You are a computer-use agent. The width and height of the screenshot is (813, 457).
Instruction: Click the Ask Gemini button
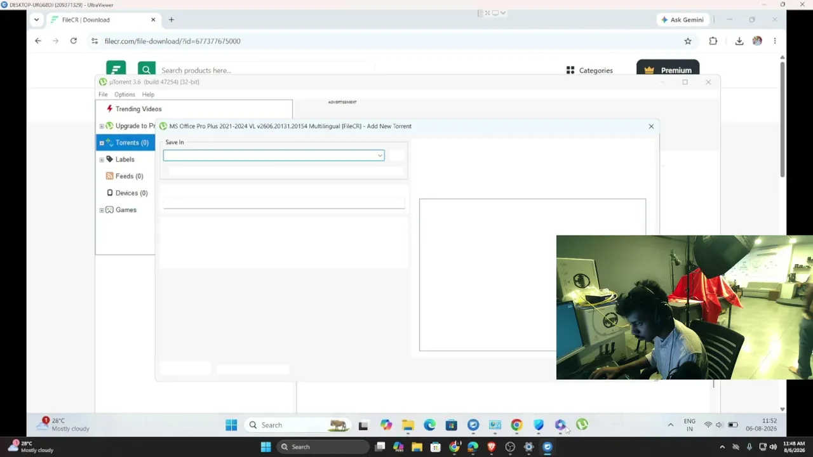(x=682, y=20)
